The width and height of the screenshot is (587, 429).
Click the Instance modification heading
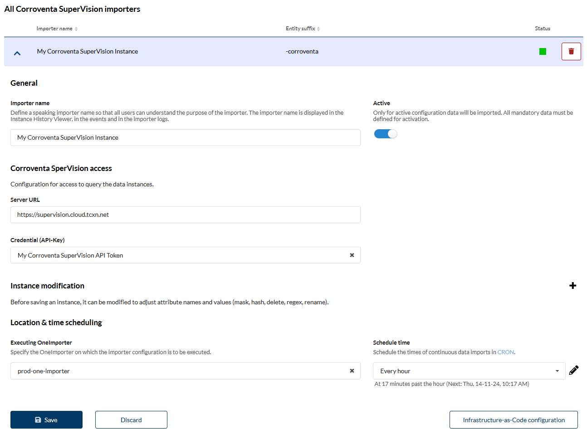tap(47, 286)
